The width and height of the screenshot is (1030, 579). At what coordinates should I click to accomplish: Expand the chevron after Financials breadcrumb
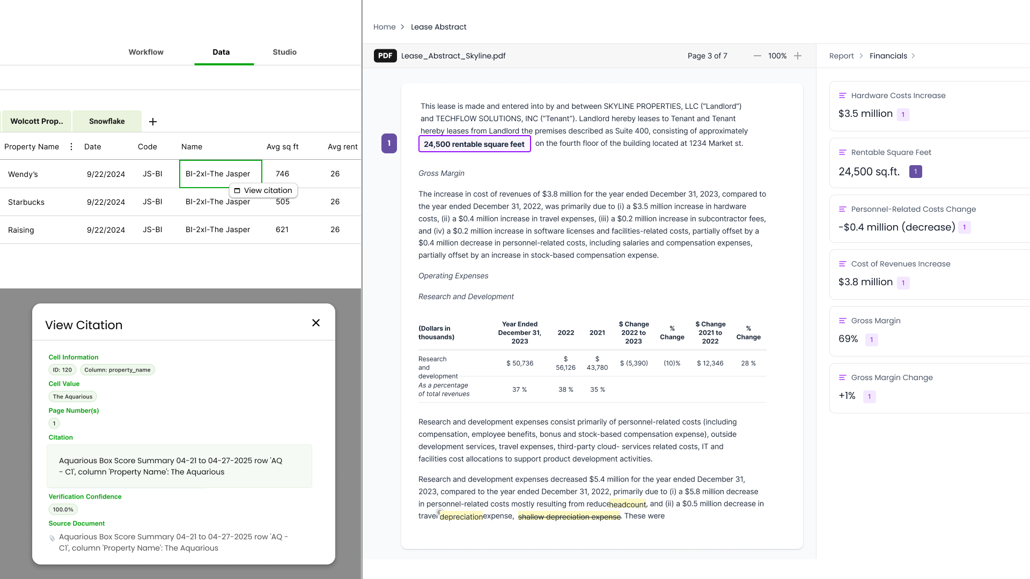(x=914, y=56)
